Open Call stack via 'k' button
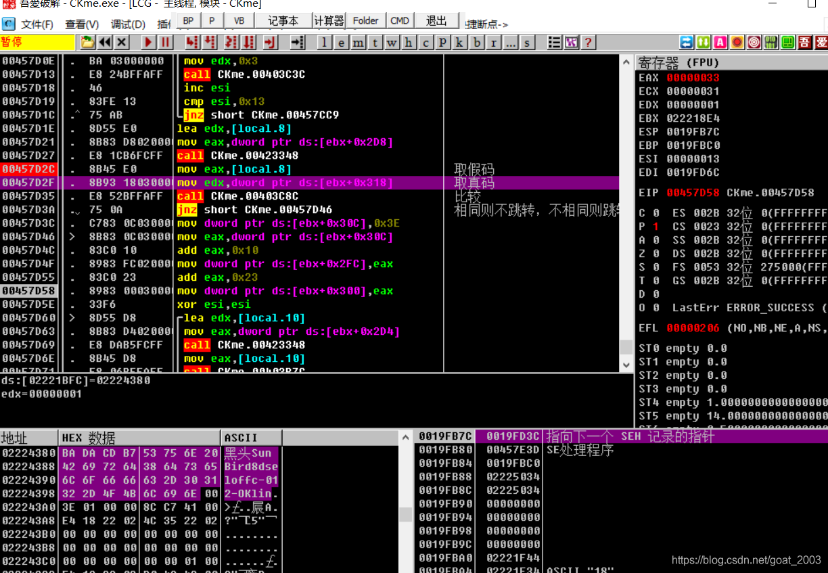This screenshot has height=573, width=828. point(460,43)
